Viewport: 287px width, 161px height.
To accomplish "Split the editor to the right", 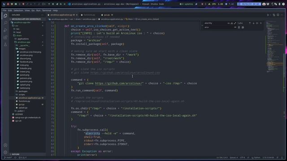I will [x=278, y=15].
